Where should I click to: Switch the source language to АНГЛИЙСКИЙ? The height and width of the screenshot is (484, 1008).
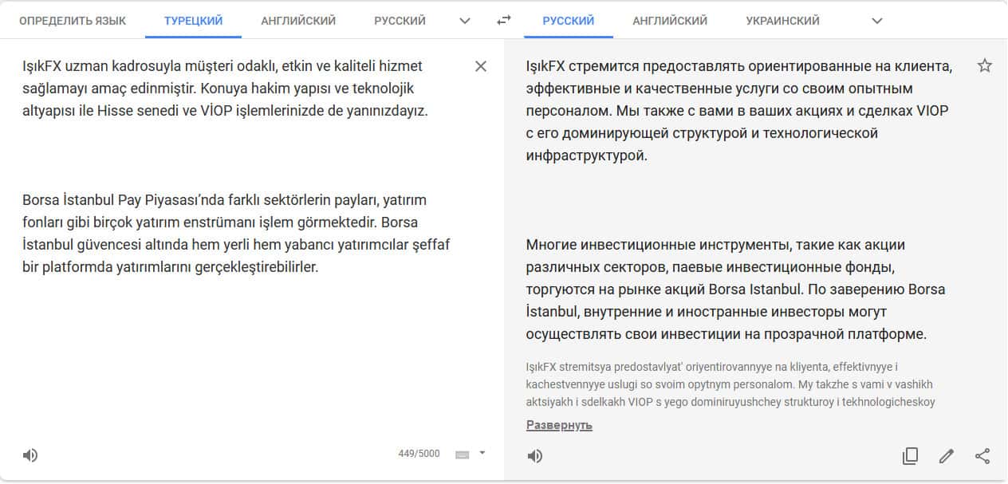point(298,21)
